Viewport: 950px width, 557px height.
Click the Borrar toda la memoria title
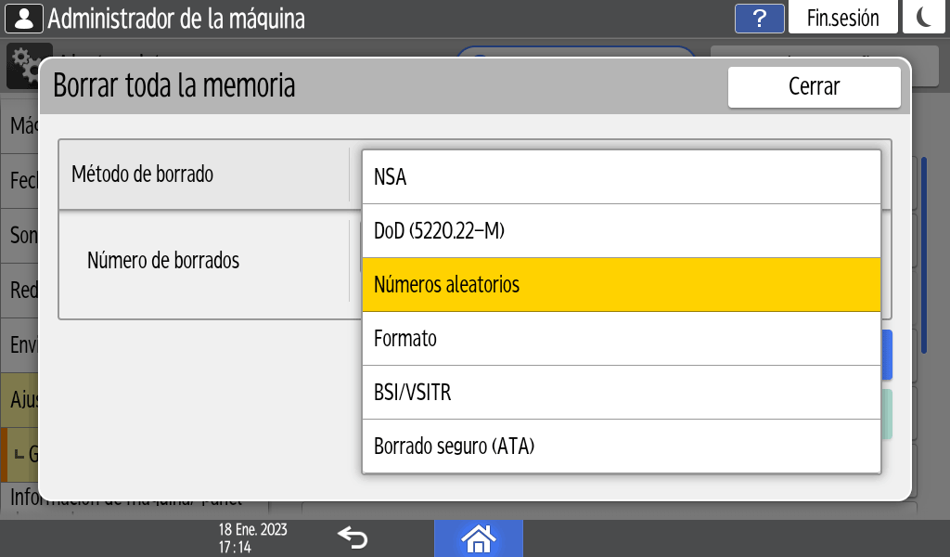[174, 86]
